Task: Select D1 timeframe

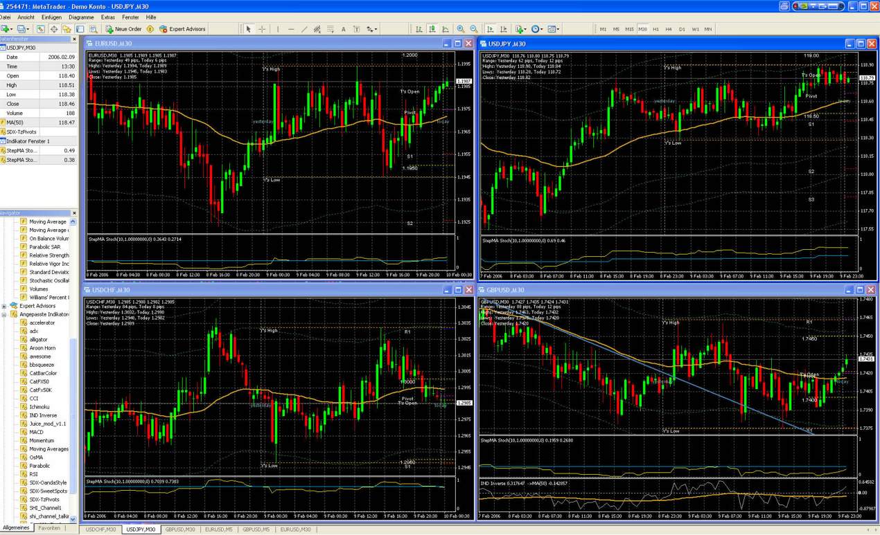Action: 682,29
